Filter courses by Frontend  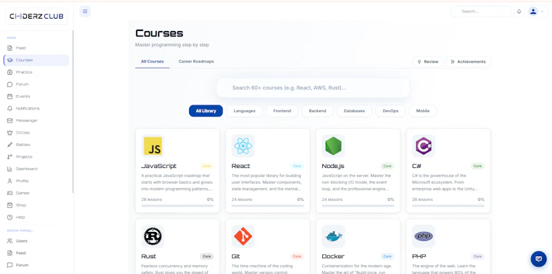pos(282,111)
